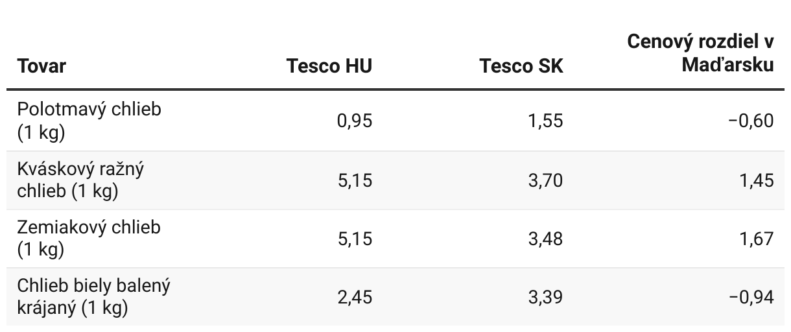This screenshot has height=332, width=791.
Task: Select the Tesco HU column header
Action: (329, 66)
